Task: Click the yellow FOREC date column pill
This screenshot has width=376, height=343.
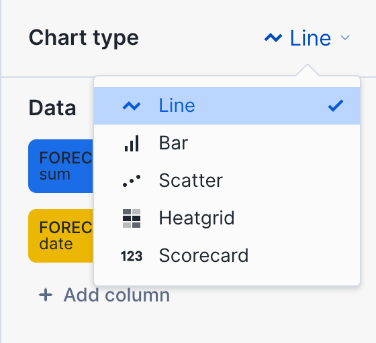Action: point(60,236)
